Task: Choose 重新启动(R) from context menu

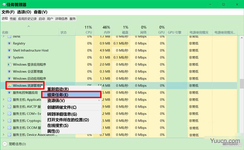Action: 58,89
